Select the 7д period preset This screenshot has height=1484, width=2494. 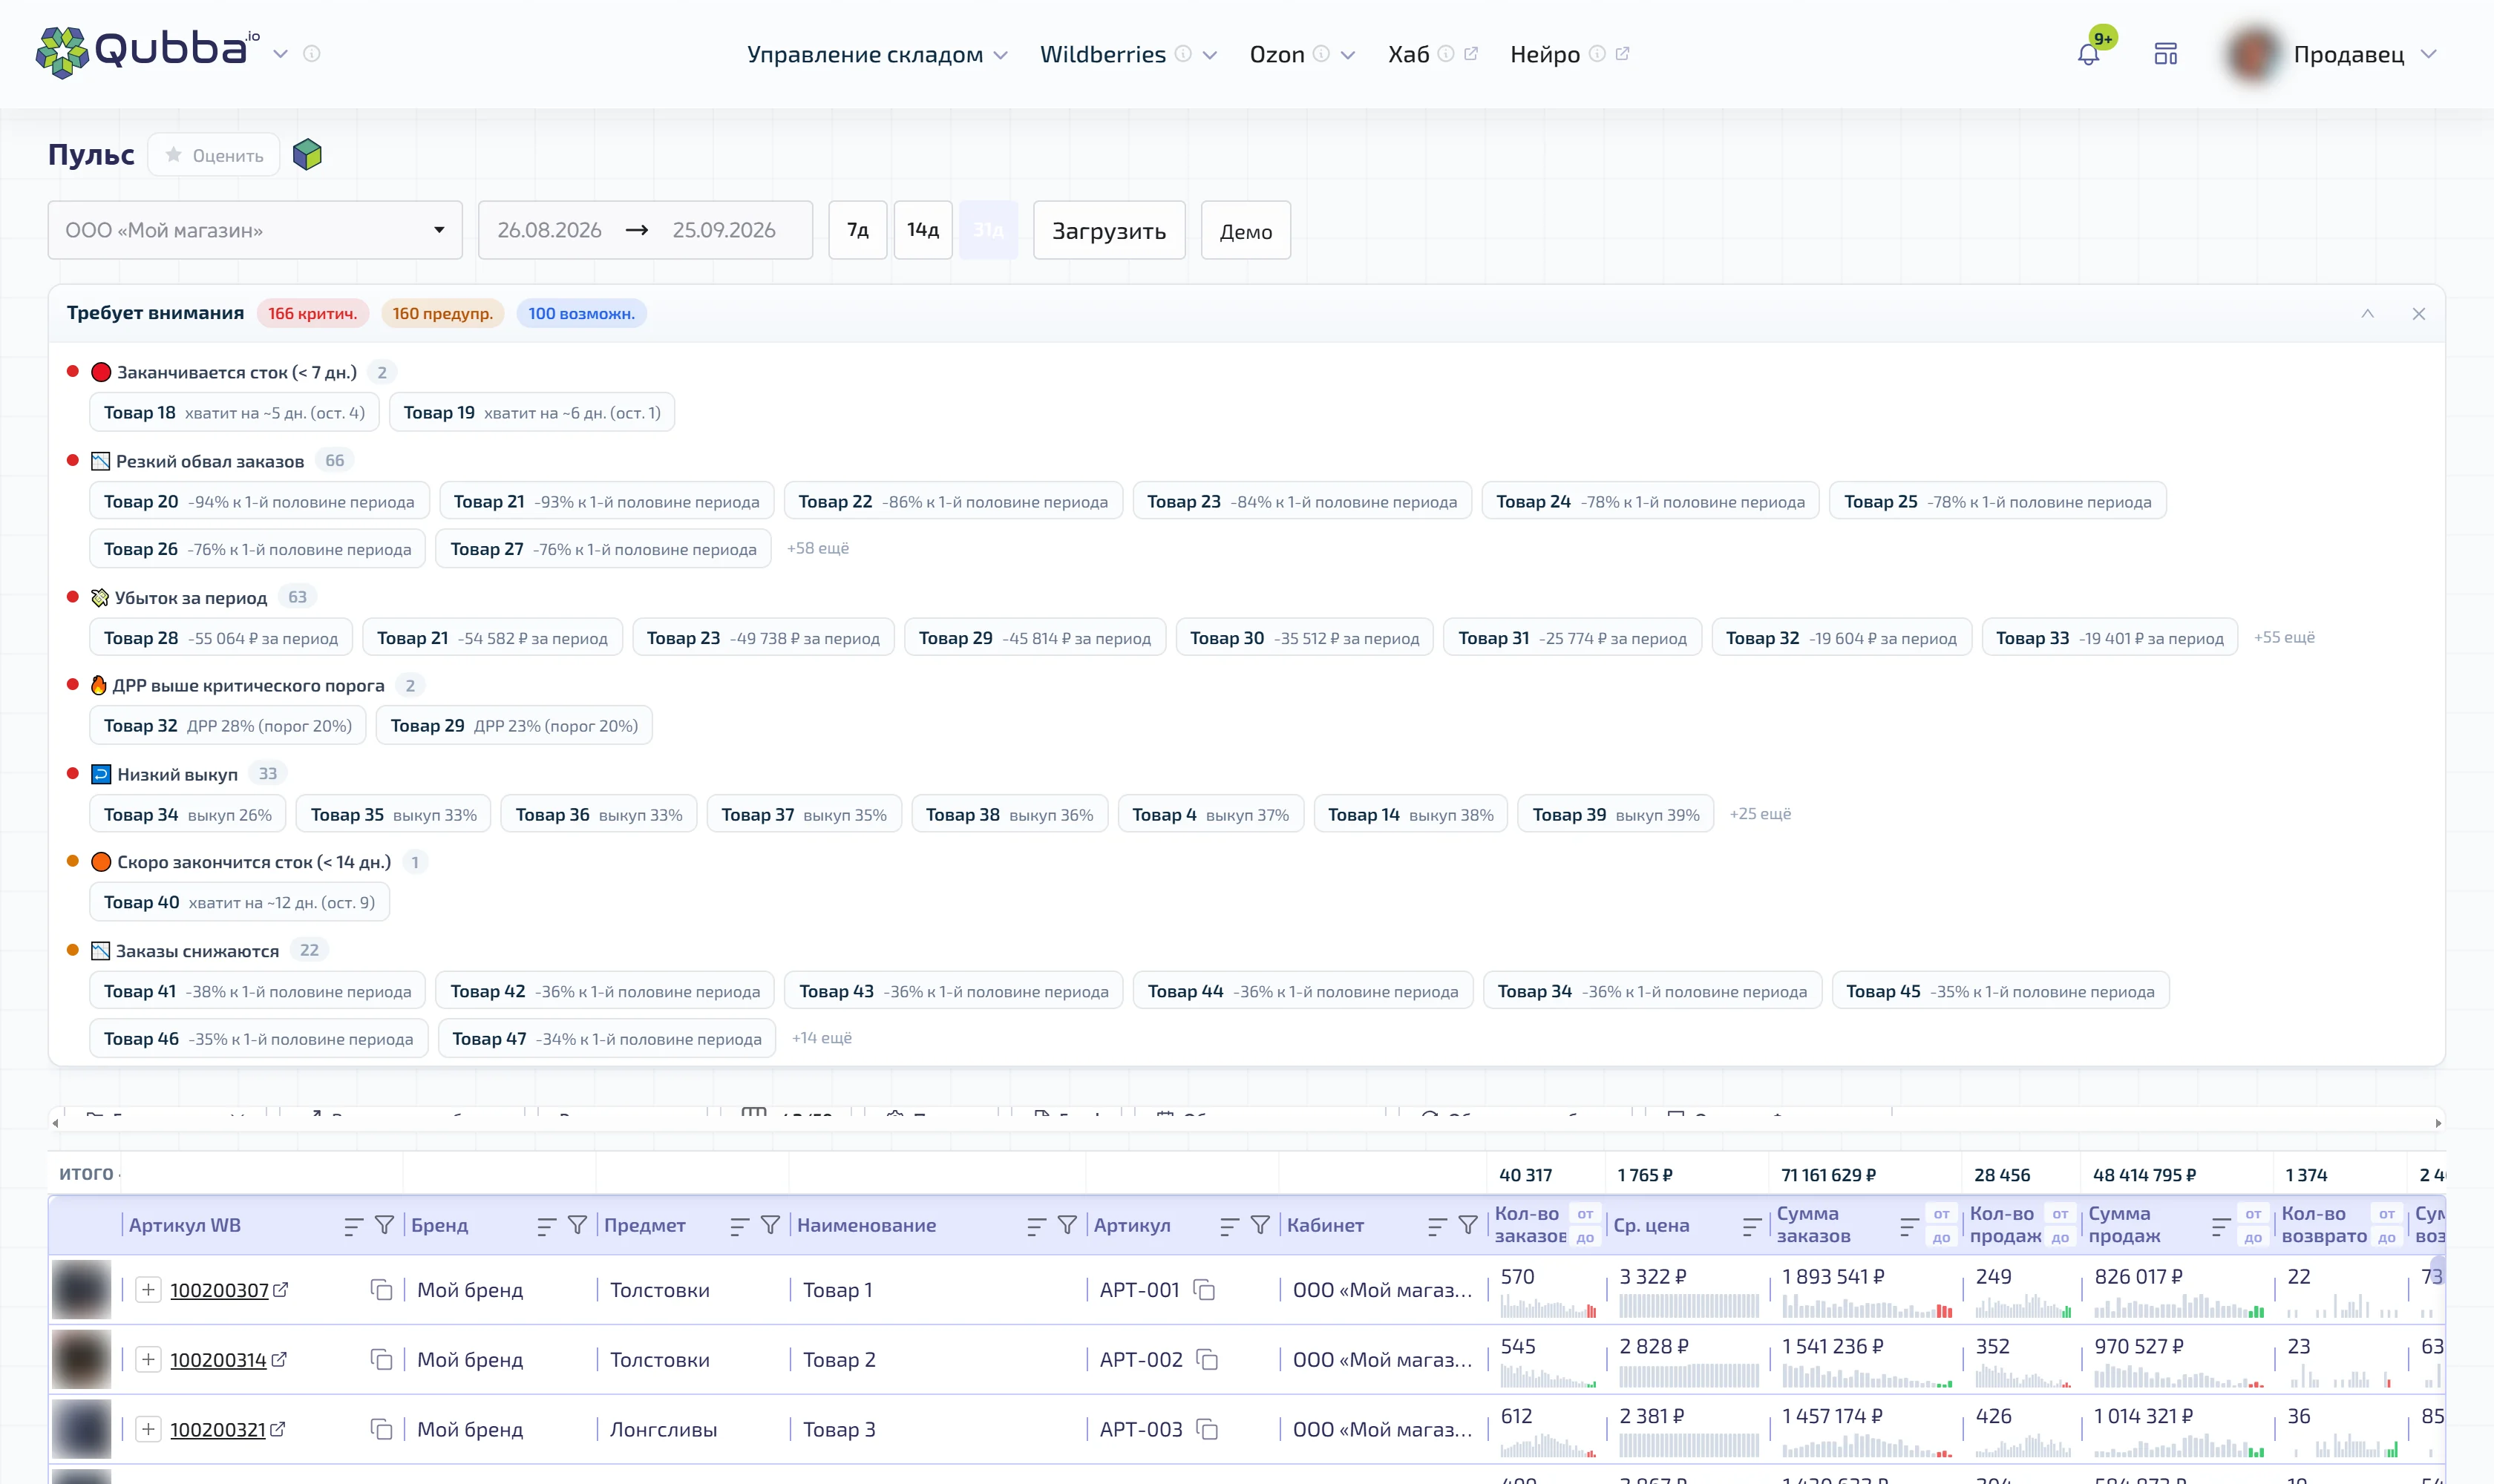point(857,230)
